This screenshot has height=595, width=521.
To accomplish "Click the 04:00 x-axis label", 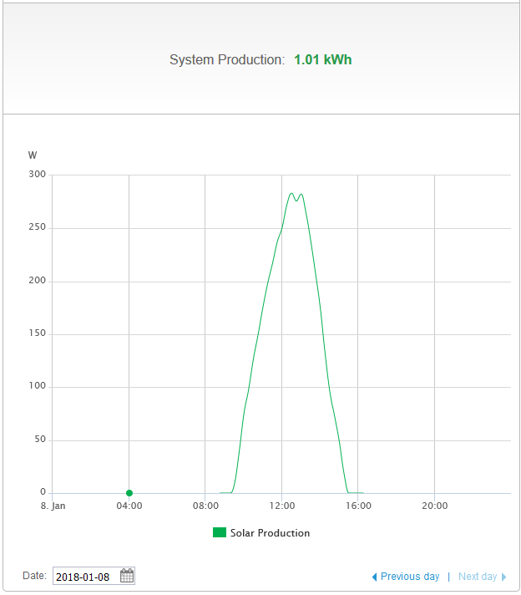I will pyautogui.click(x=129, y=506).
